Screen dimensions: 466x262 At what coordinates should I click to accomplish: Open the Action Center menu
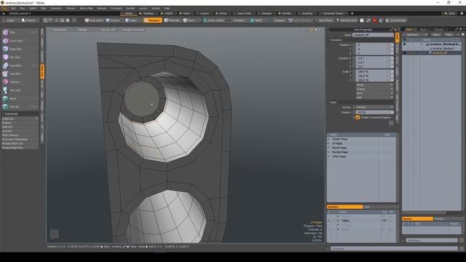point(213,20)
